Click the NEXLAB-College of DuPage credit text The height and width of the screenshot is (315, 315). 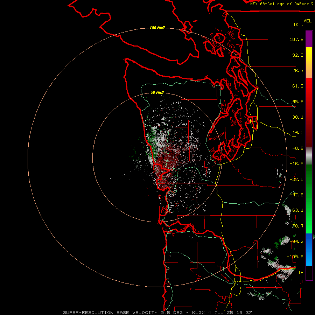282,4
